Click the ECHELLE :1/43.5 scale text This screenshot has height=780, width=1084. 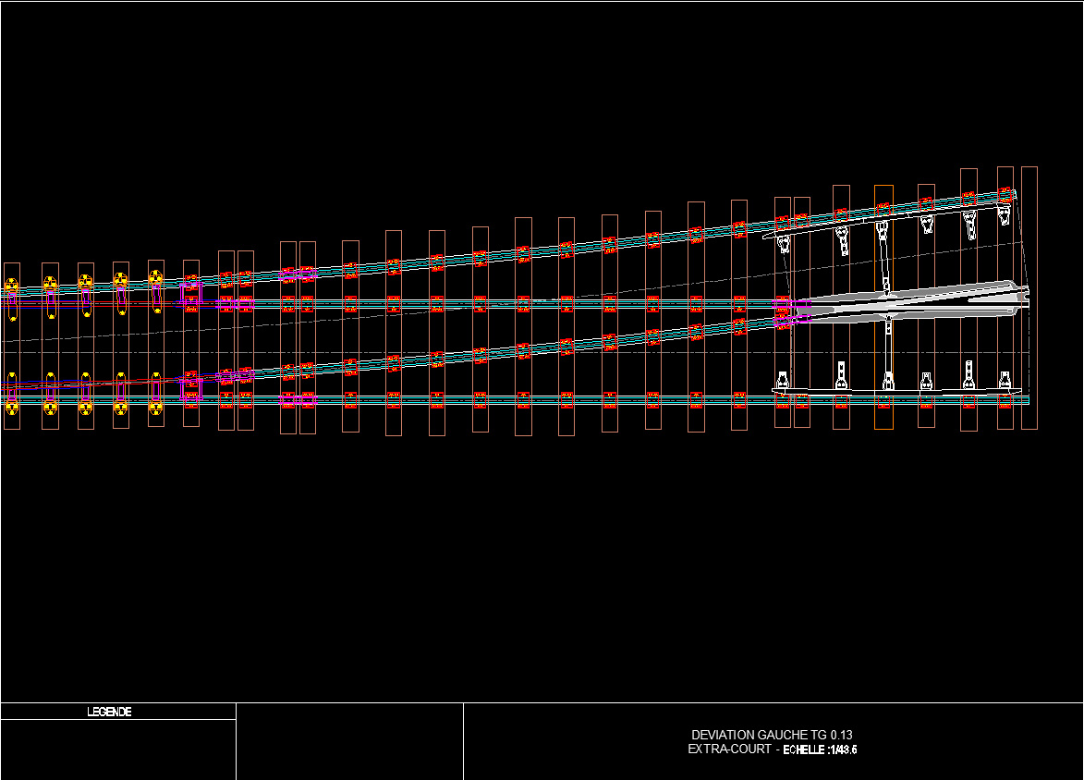coord(820,750)
